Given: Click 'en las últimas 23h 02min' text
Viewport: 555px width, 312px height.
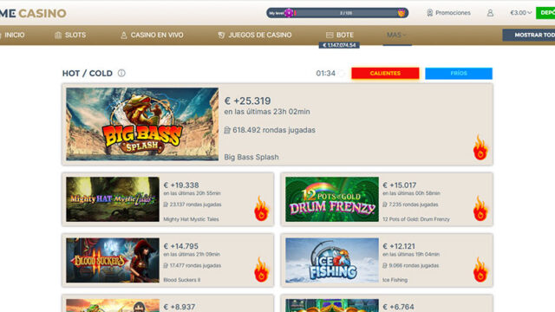Looking at the screenshot, I should click(x=267, y=112).
